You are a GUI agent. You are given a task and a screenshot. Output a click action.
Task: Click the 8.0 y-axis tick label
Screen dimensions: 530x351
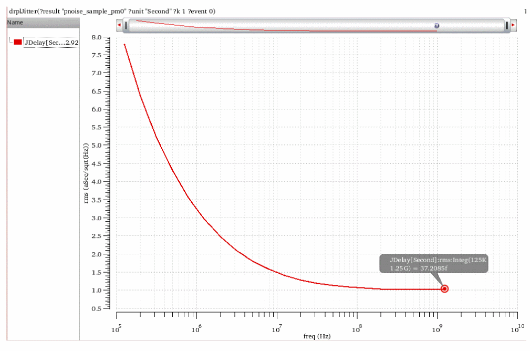pos(96,37)
